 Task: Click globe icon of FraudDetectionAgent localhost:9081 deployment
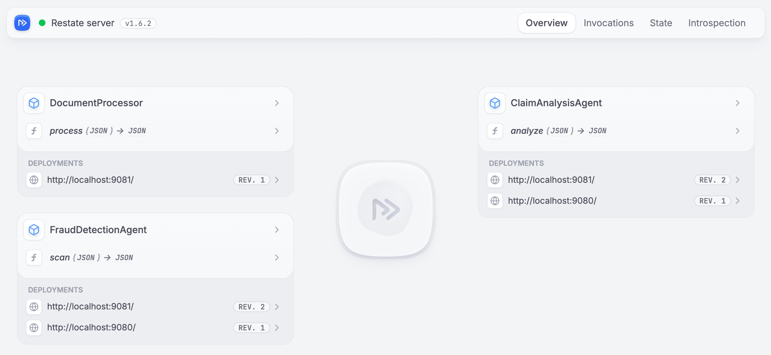(34, 307)
